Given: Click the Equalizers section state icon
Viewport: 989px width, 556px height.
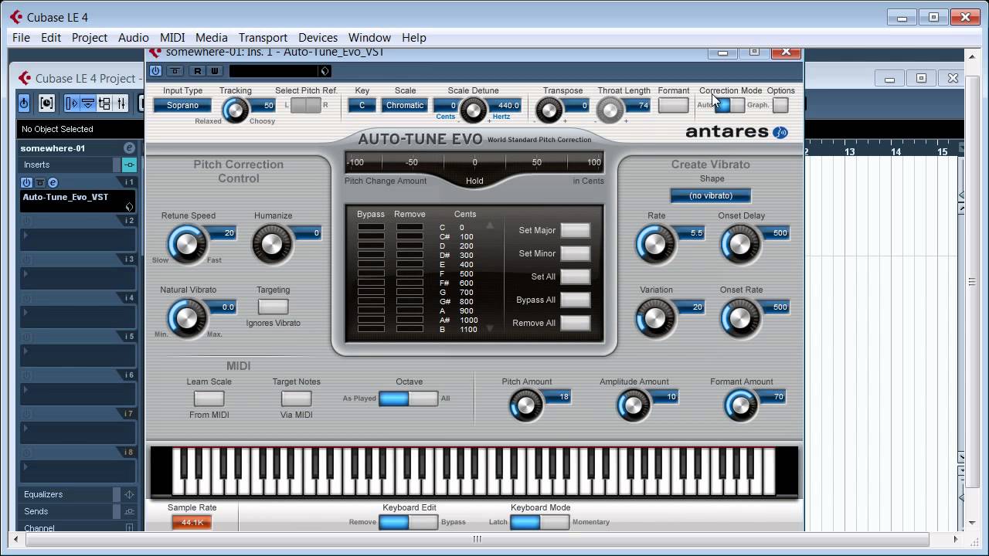Looking at the screenshot, I should click(129, 494).
